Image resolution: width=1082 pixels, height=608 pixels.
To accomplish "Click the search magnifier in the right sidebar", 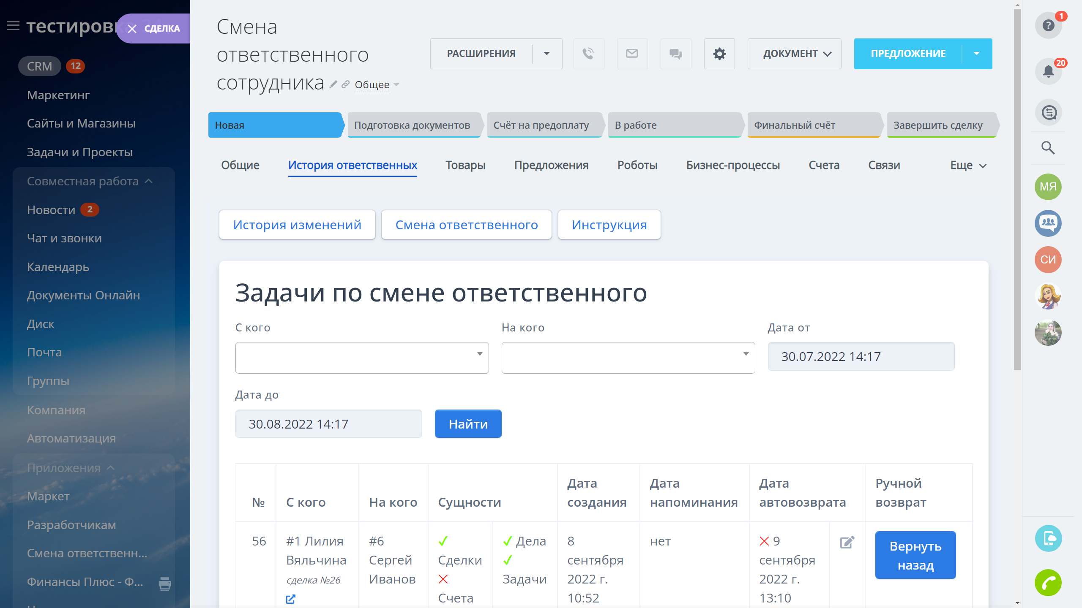I will pyautogui.click(x=1048, y=148).
